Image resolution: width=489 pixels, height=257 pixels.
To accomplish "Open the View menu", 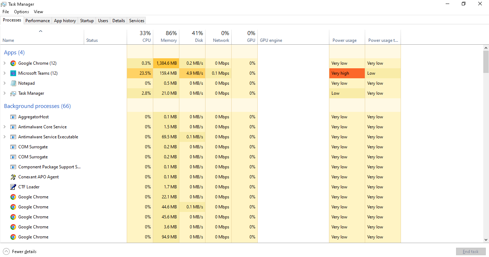I will 39,12.
